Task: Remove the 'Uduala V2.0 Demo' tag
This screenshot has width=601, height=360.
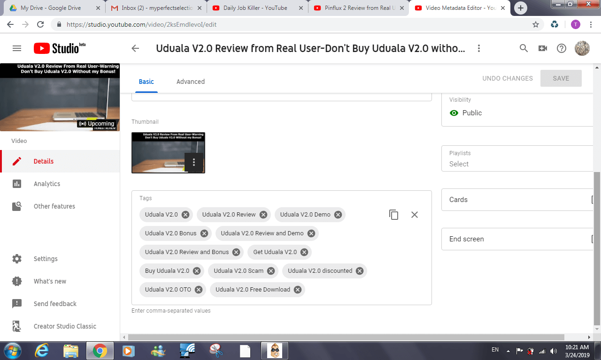Action: (x=338, y=215)
